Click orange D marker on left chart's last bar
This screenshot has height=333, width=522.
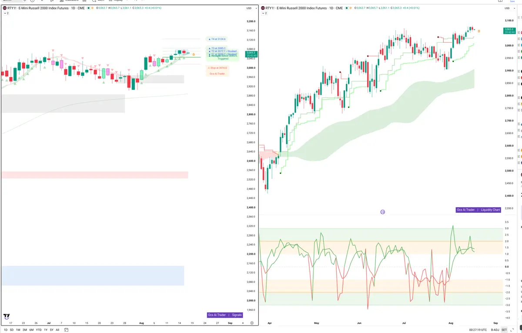[x=194, y=54]
